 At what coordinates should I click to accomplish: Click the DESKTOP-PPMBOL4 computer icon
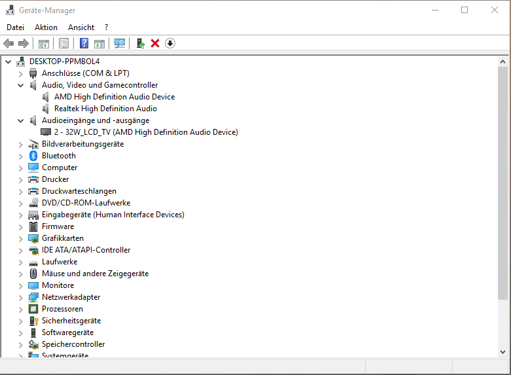[x=21, y=62]
